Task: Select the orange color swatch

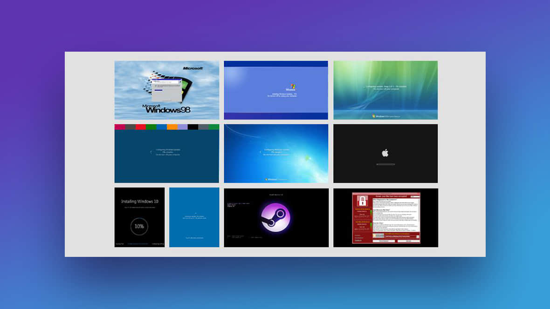Action: click(172, 127)
